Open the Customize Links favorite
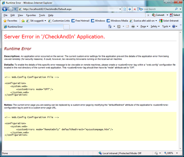 click(x=59, y=21)
